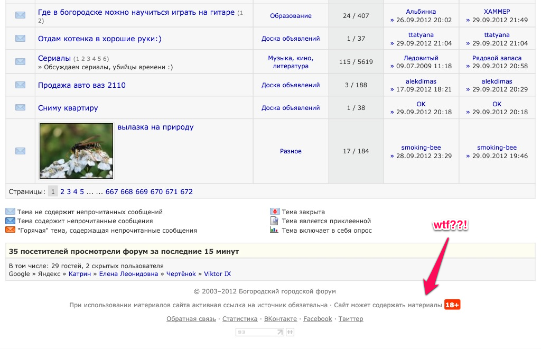Select the Музыка, кино, литература category
This screenshot has width=541, height=349.
pos(291,62)
